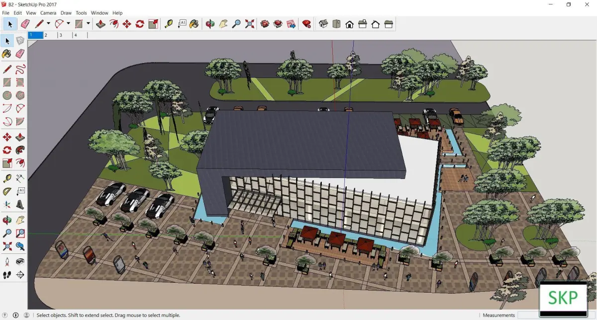Viewport: 597px width, 320px height.
Task: Activate the Pan hand tool in top toolbar
Action: pos(223,23)
